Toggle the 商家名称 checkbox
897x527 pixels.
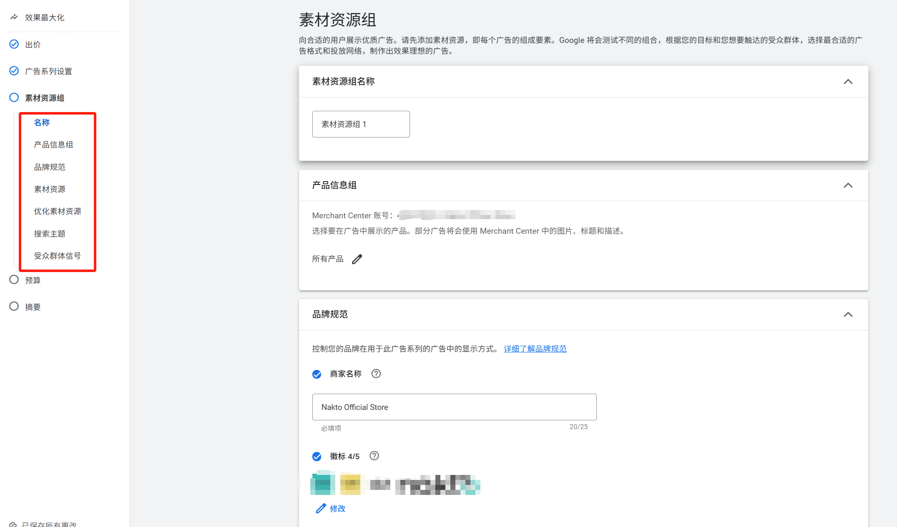click(x=317, y=374)
